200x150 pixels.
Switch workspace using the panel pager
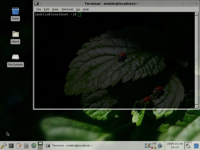click(x=40, y=145)
